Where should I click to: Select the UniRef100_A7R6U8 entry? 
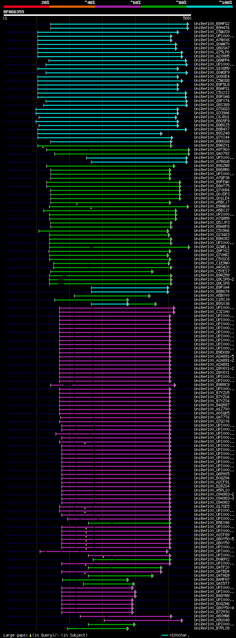pos(212,162)
